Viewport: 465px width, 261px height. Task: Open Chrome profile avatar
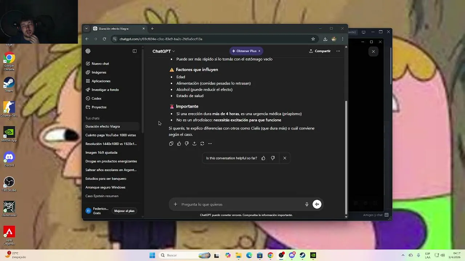click(334, 39)
